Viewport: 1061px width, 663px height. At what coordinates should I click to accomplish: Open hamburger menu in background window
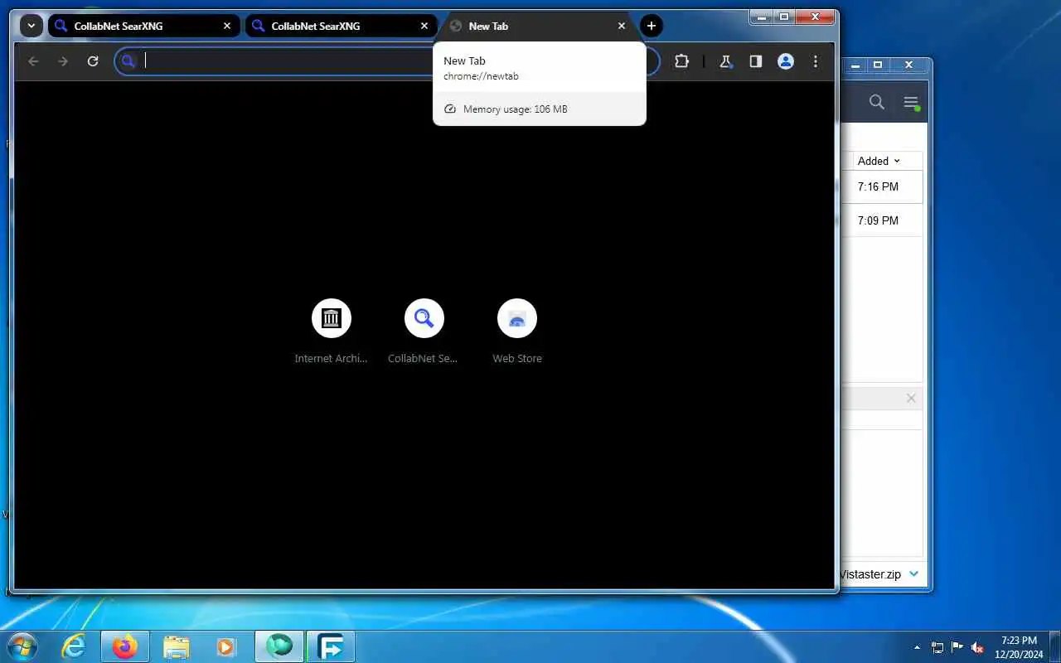[x=911, y=103]
